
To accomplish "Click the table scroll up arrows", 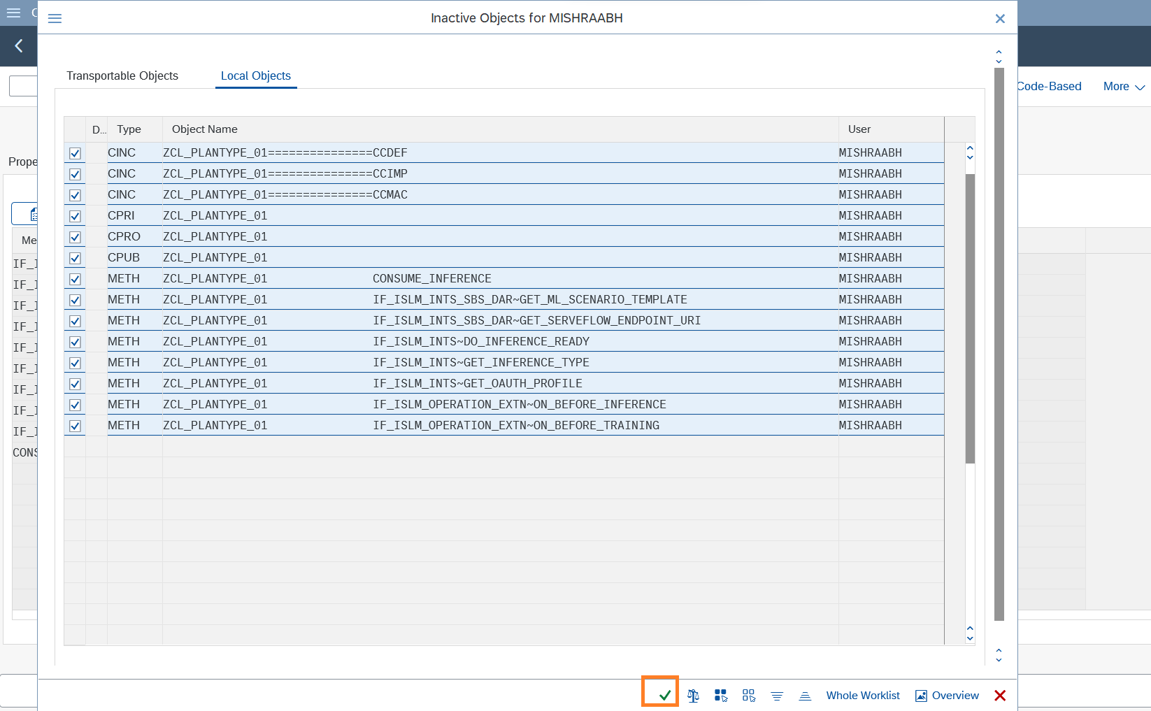I will point(970,152).
